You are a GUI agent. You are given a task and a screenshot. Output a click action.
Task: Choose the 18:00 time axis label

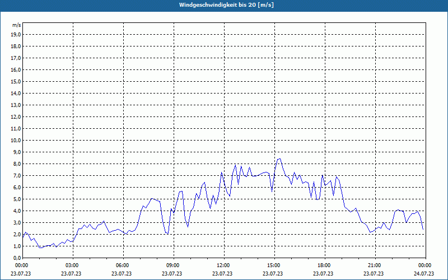[x=324, y=265]
